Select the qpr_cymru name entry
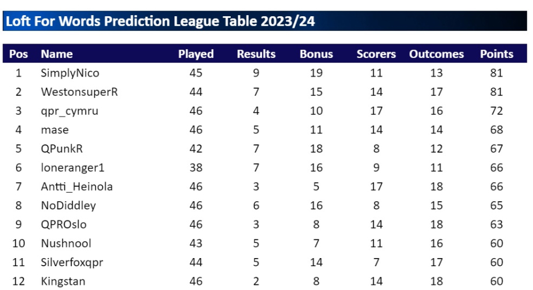Screen dimensions: 533x290 (x=69, y=111)
